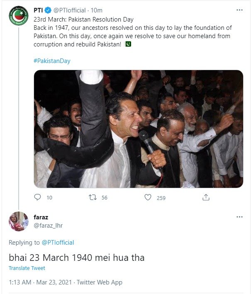The image size is (251, 294).
Task: Open more options menu on PTI tweet
Action: tap(239, 10)
